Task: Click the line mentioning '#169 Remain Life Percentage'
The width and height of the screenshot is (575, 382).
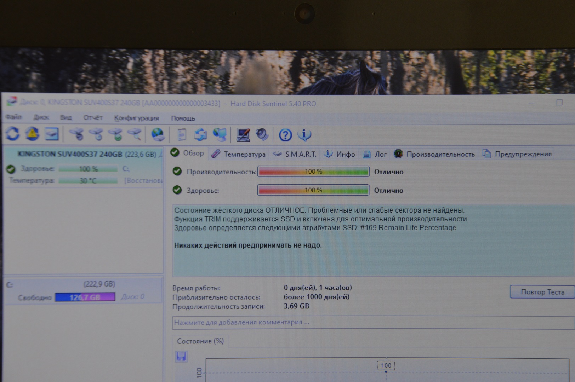Action: [315, 228]
